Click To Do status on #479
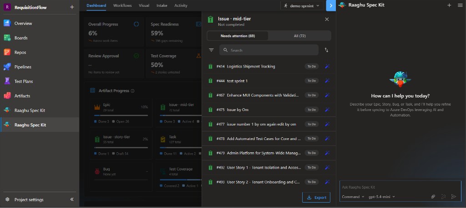Image resolution: width=466 pixels, height=208 pixels. pos(311,153)
